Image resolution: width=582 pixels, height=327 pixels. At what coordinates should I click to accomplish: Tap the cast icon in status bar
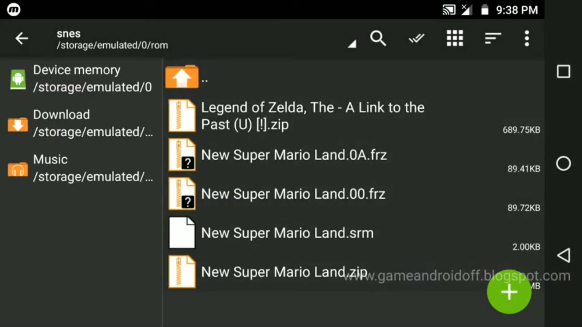[x=449, y=9]
